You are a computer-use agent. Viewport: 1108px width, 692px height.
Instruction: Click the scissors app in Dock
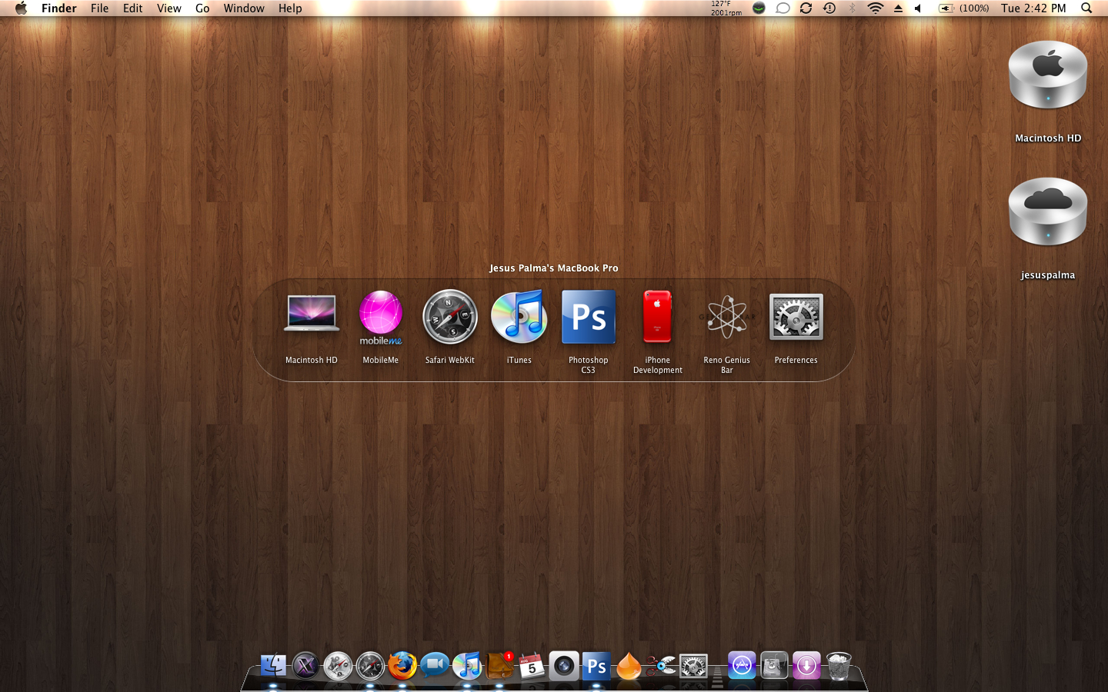pyautogui.click(x=661, y=666)
